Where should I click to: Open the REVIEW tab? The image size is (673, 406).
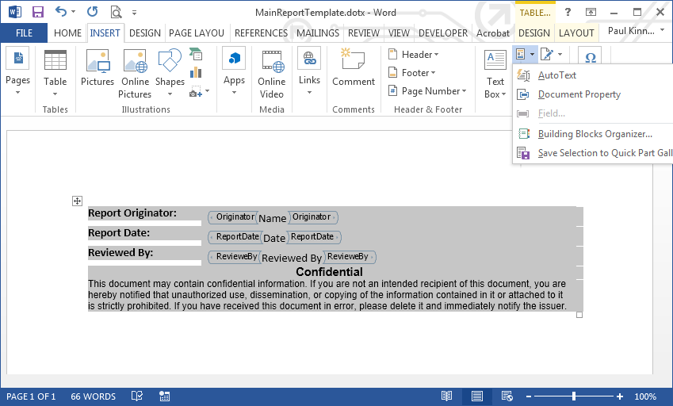pos(364,33)
